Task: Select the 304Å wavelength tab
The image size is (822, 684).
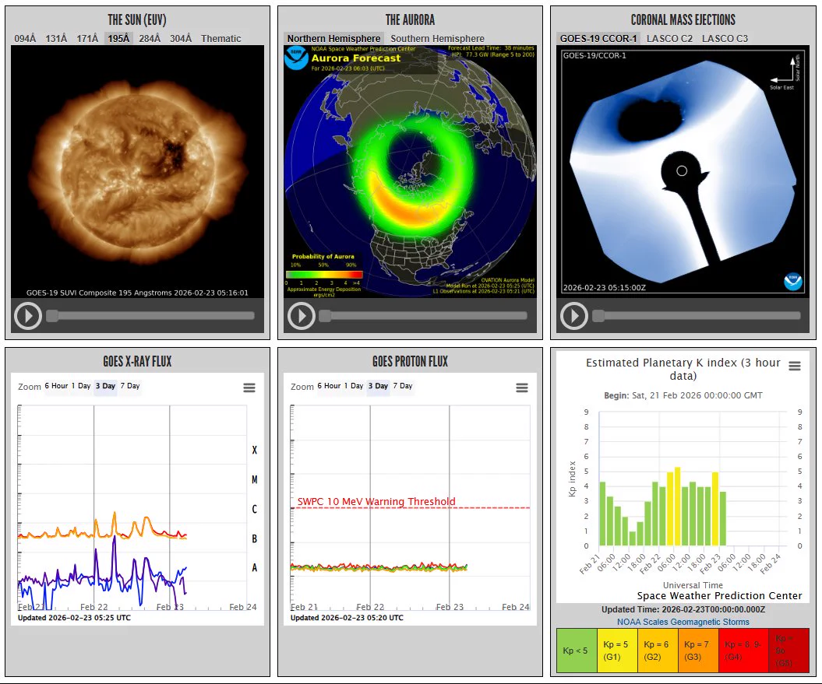Action: 181,38
